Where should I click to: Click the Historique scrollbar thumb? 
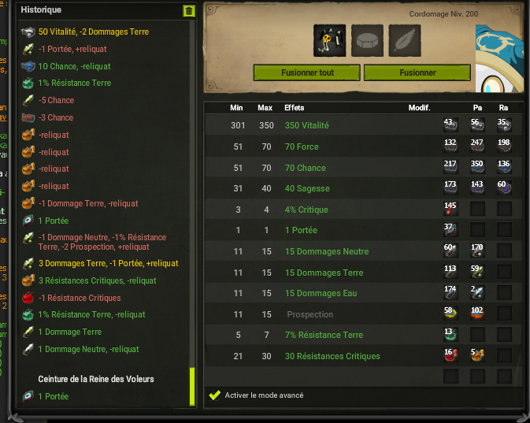coord(192,386)
